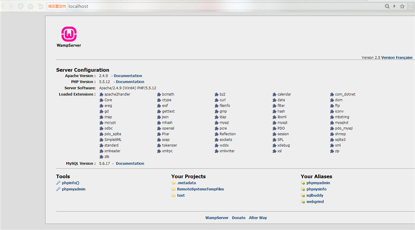Switch to Version Française

[397, 58]
